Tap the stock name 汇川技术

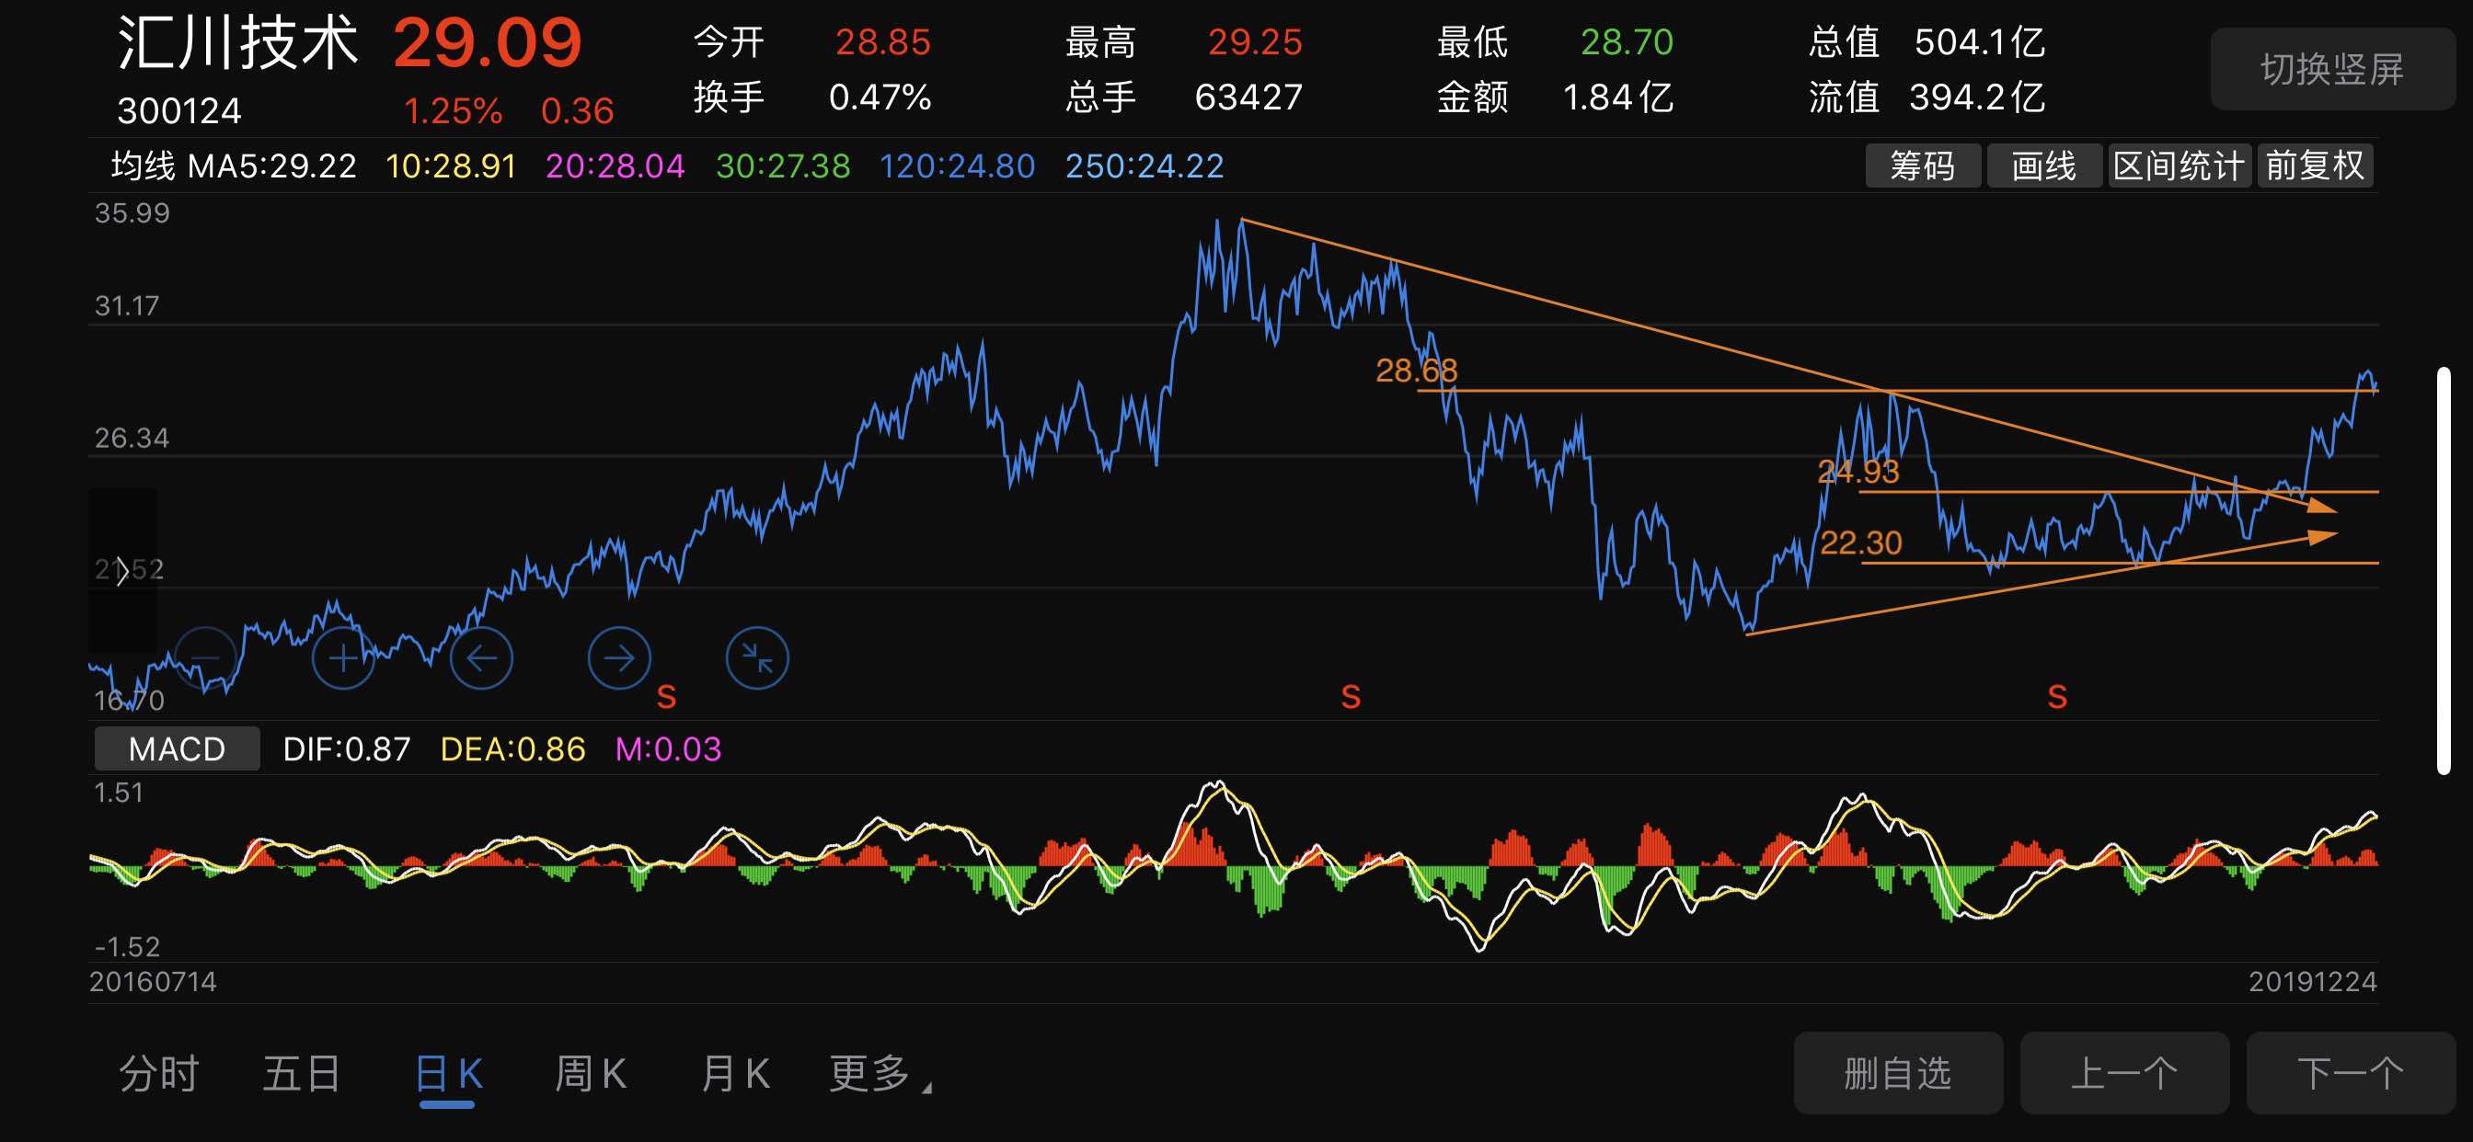[237, 43]
